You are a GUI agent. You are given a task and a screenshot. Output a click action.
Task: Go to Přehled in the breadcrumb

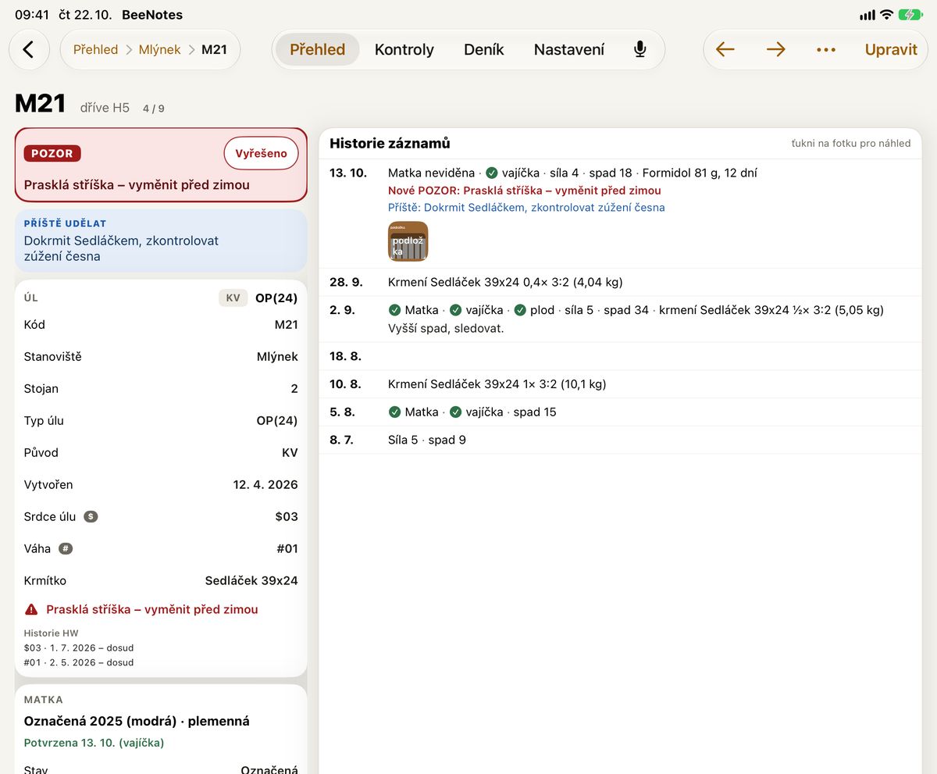point(95,49)
